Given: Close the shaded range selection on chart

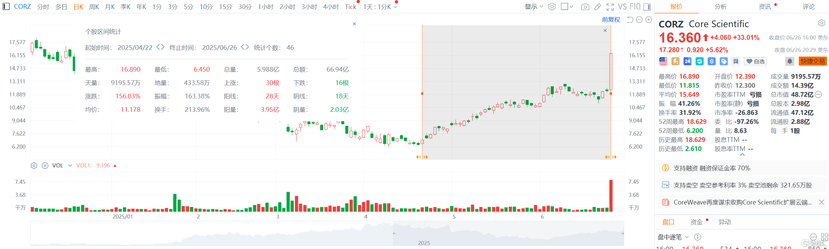Looking at the screenshot, I should (605, 30).
